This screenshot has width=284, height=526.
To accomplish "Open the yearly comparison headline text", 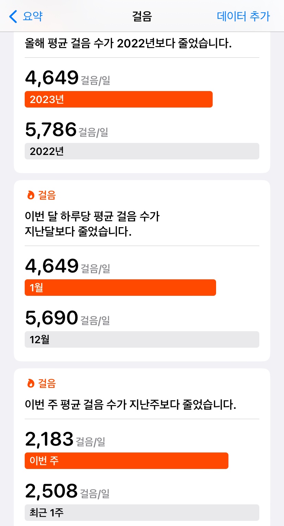I will tap(129, 44).
